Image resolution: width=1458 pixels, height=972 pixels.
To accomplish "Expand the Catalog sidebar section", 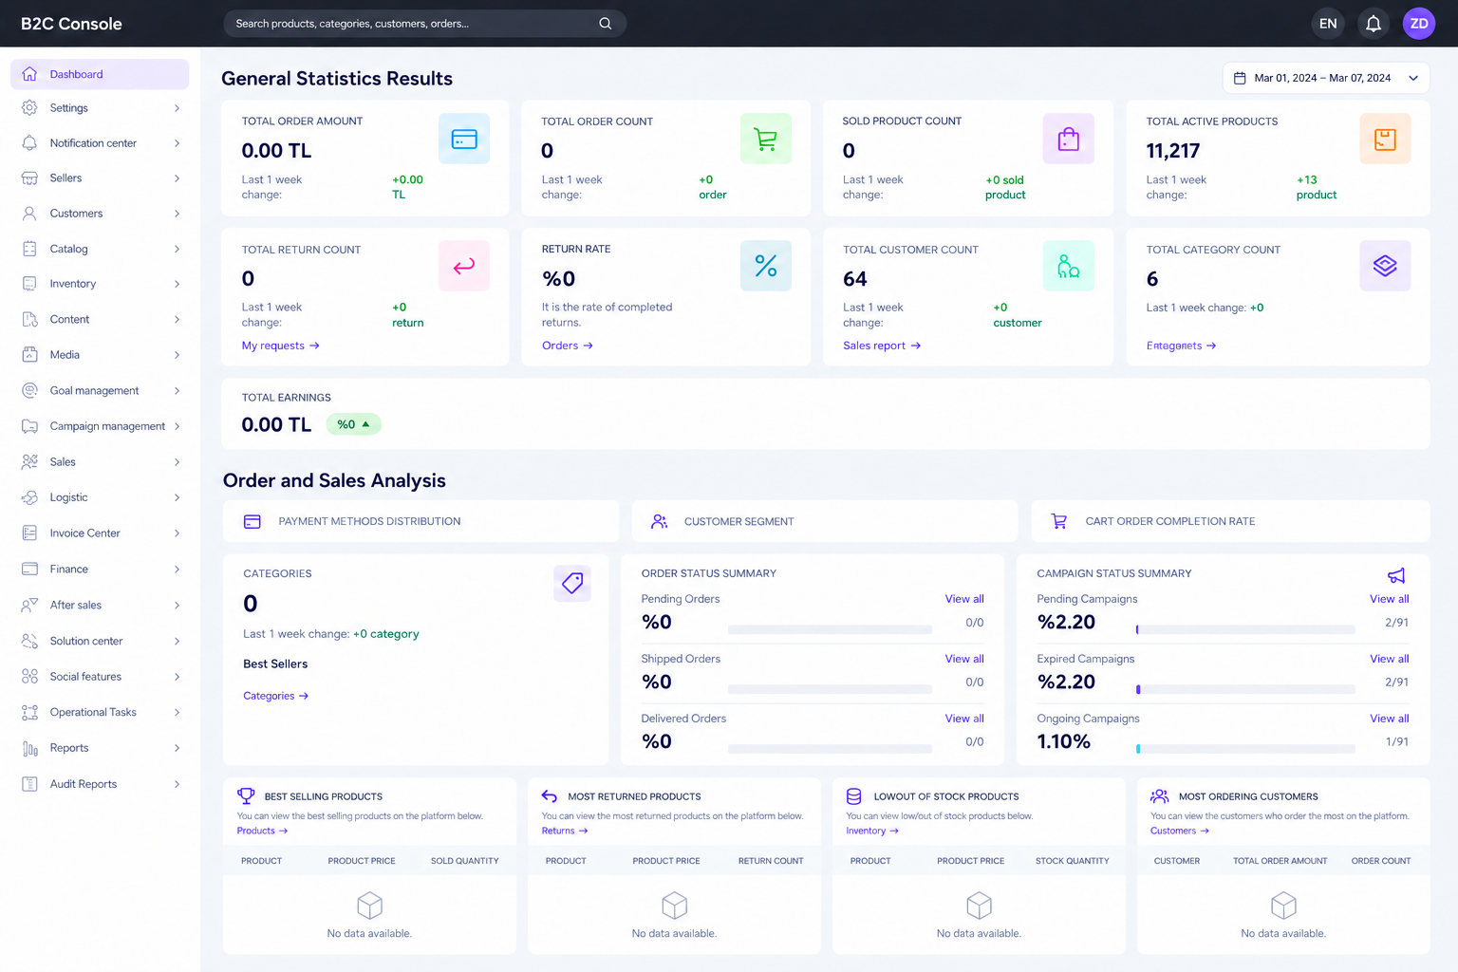I will click(100, 249).
